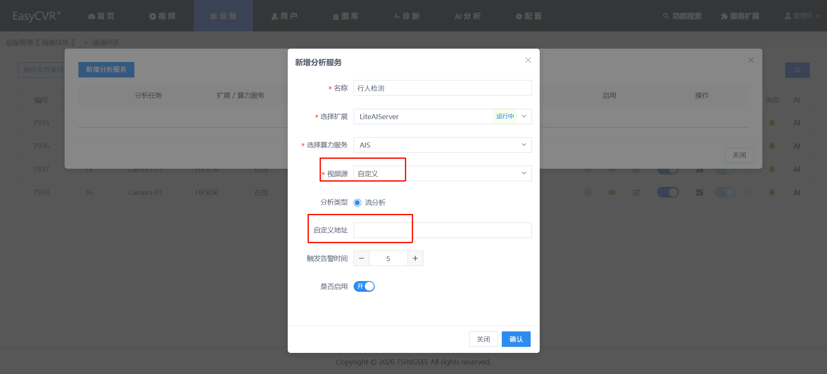Screen dimensions: 827x374
Task: Decrease 触发告警时间 with the minus button
Action: coord(361,258)
